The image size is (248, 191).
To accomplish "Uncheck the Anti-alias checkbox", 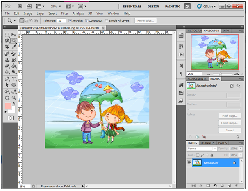I will click(x=71, y=20).
